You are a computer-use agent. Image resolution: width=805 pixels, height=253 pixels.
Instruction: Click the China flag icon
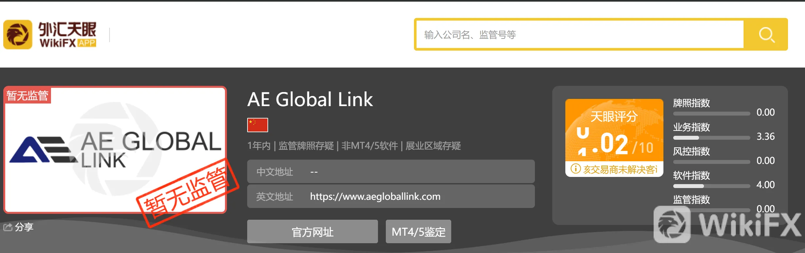258,125
